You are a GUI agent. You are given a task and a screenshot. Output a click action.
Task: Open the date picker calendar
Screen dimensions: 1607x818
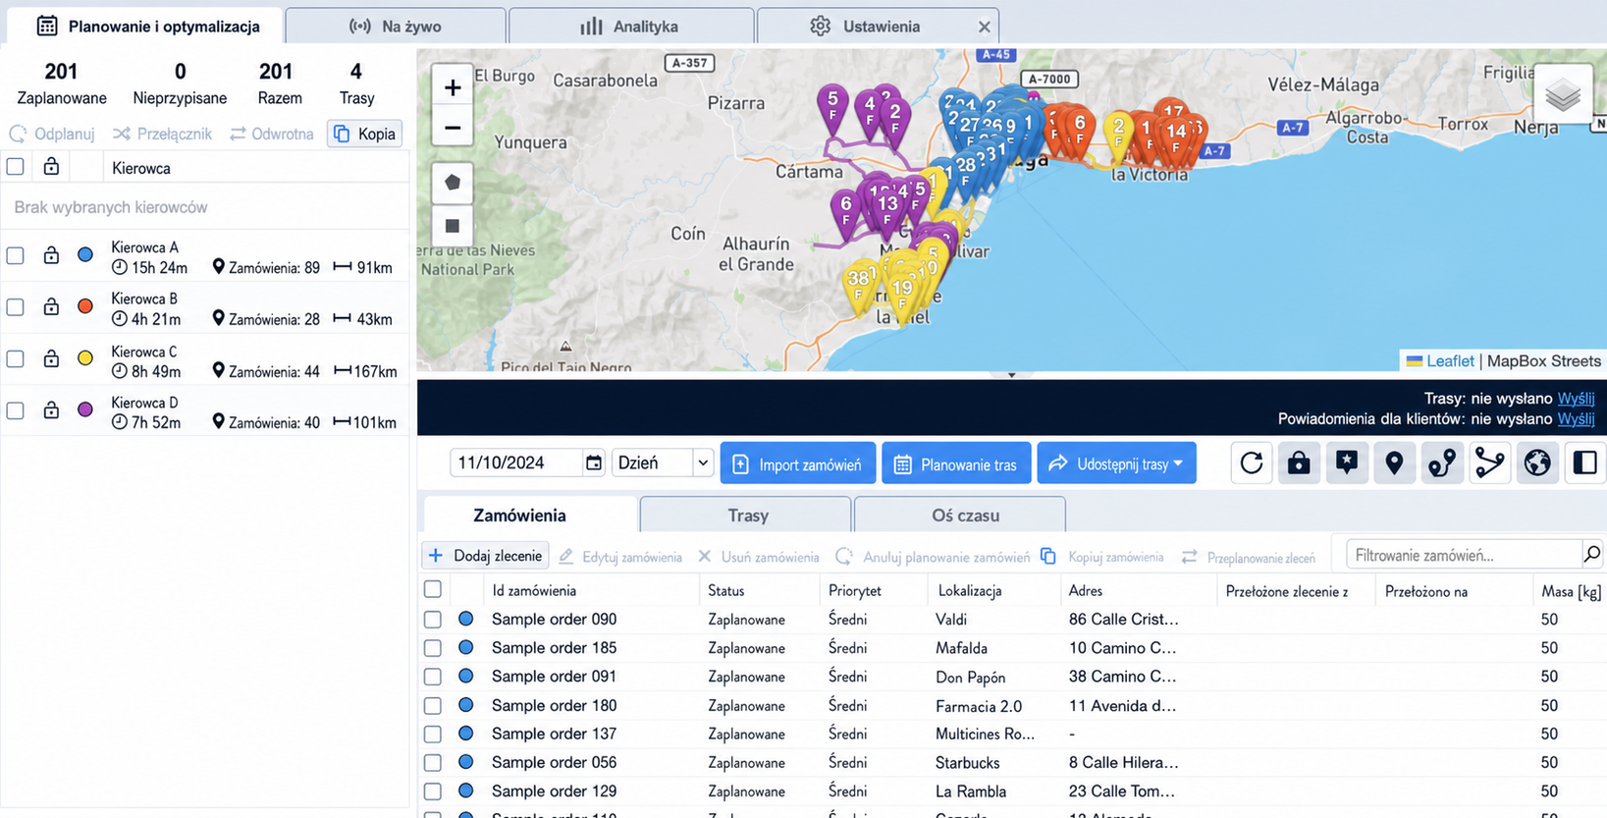tap(594, 463)
